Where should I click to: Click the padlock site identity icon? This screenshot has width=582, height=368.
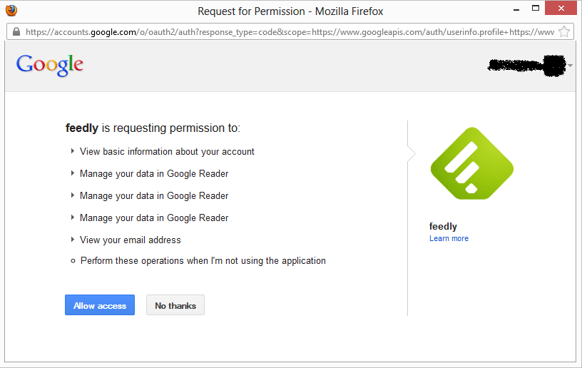click(x=16, y=32)
